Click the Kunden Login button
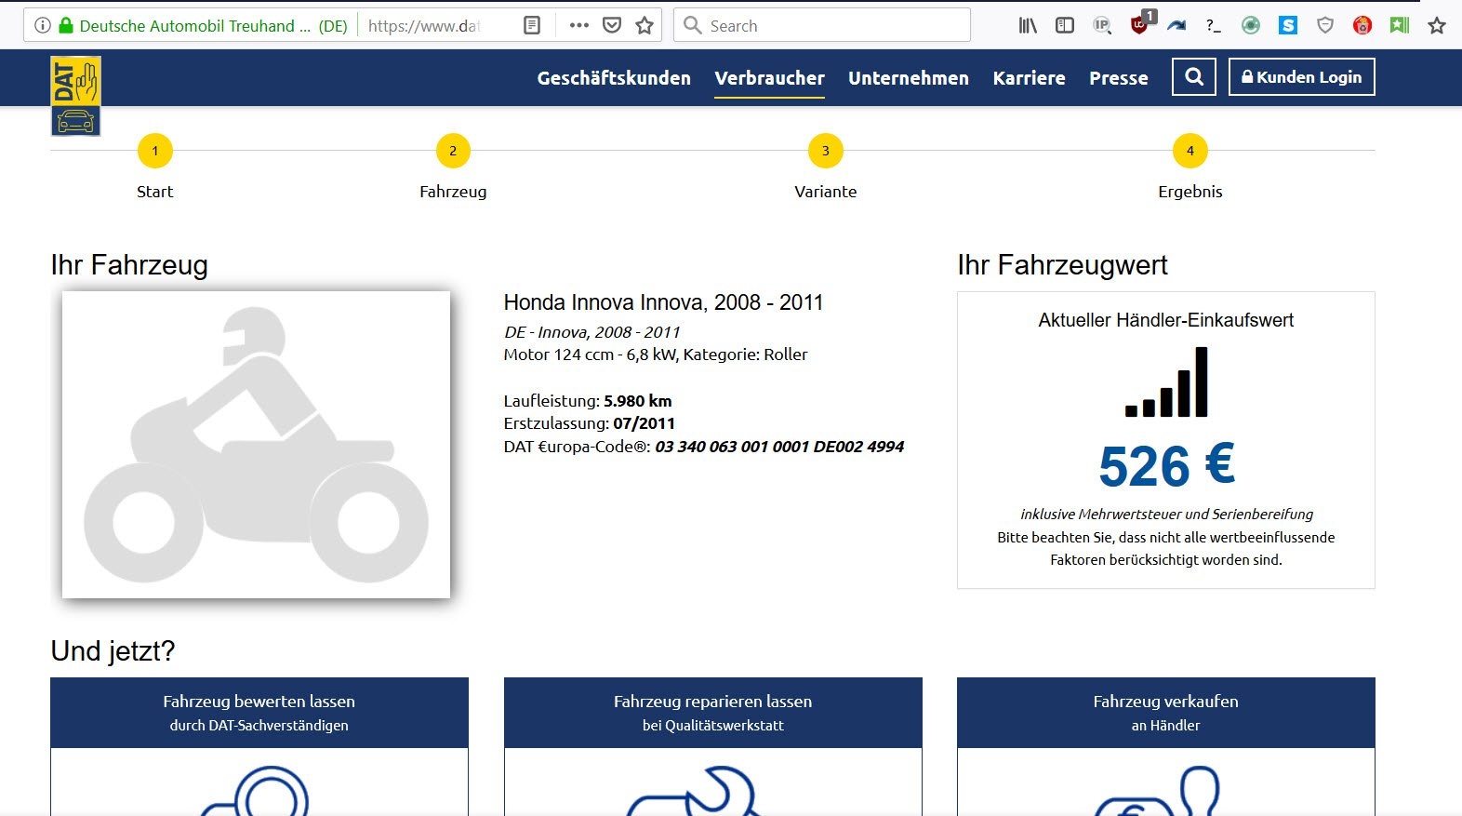Viewport: 1462px width, 816px height. (1301, 77)
